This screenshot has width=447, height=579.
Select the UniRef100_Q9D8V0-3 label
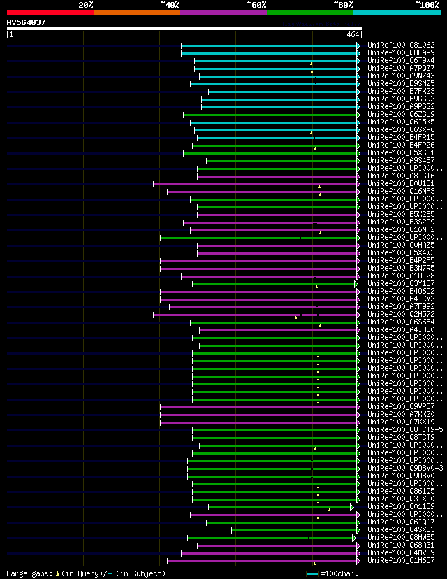coord(405,468)
